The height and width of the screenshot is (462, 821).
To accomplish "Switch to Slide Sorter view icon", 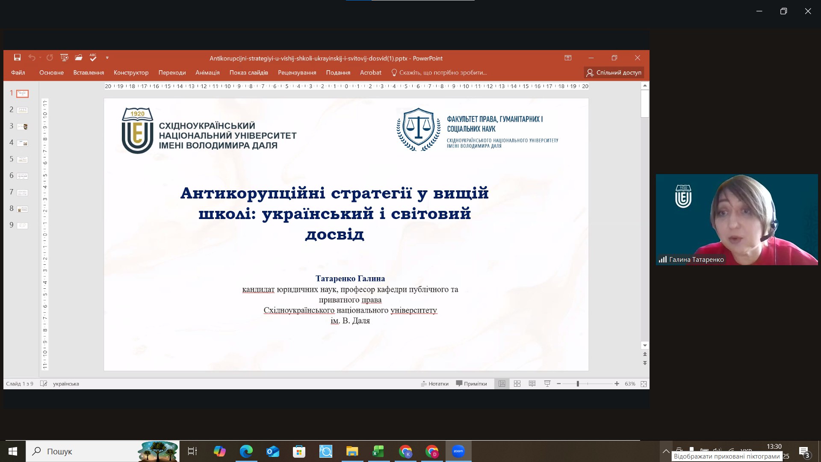I will click(517, 384).
